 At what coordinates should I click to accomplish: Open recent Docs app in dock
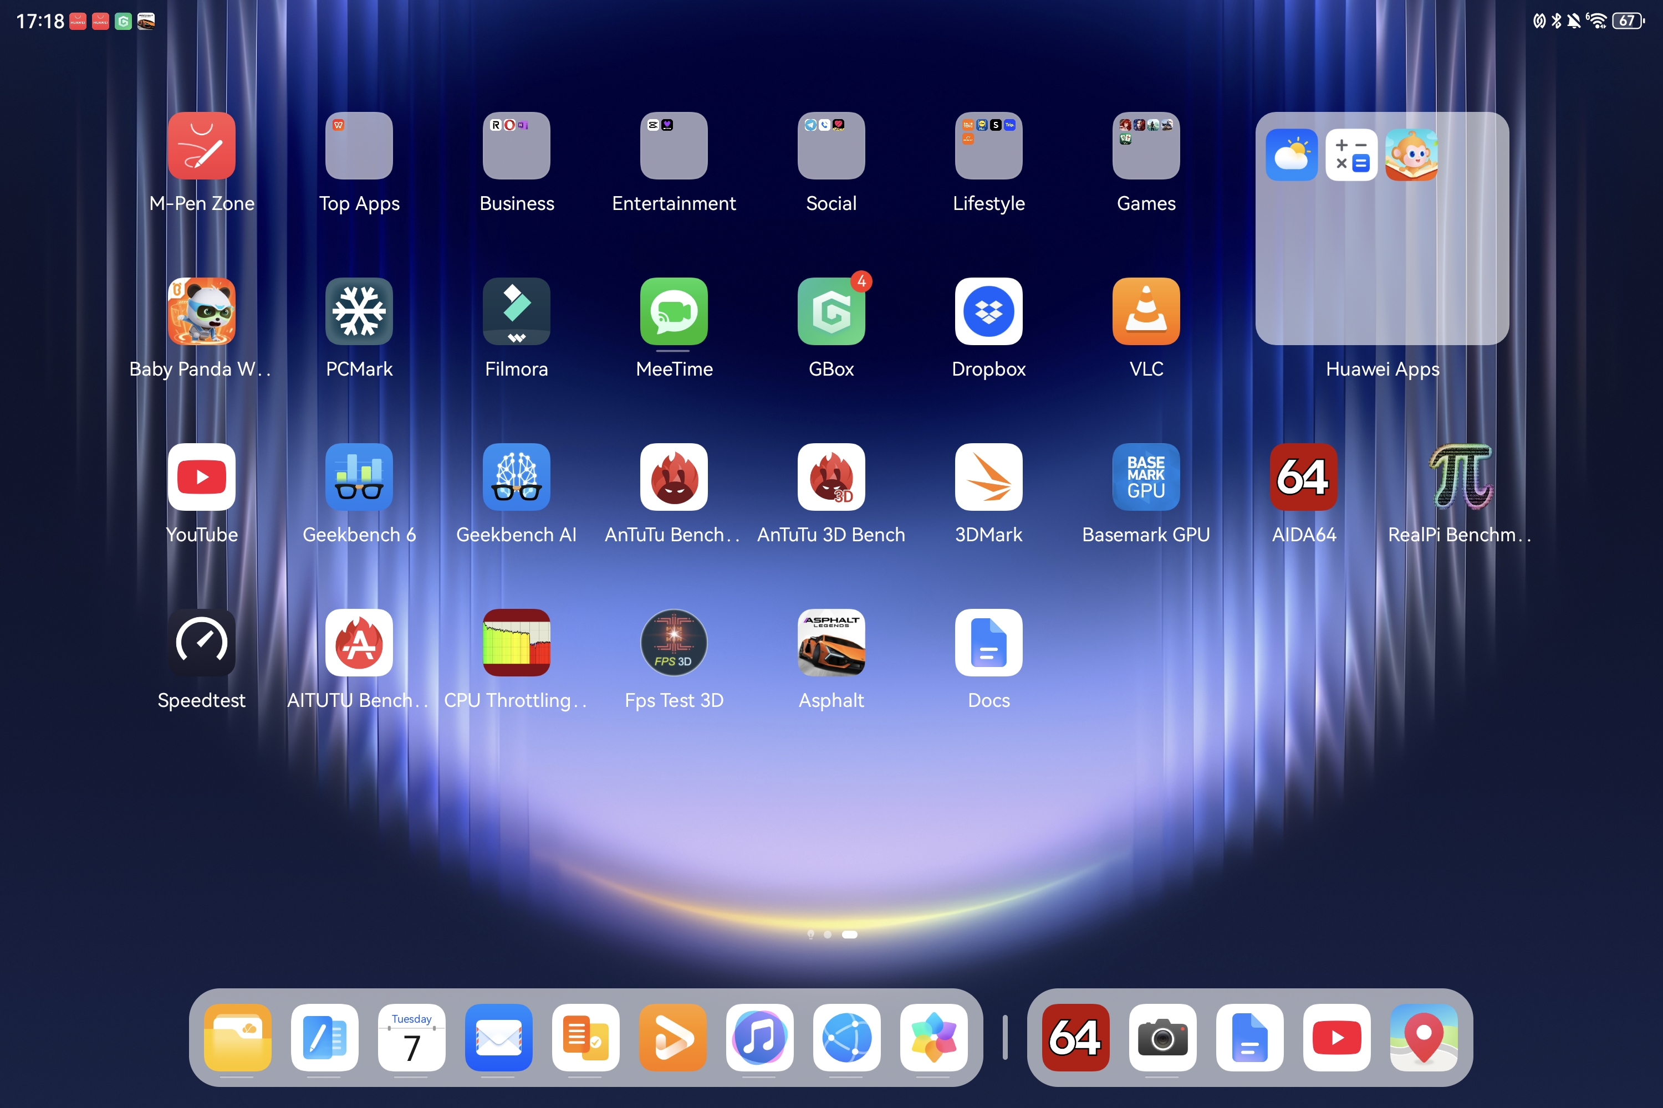point(1249,1037)
